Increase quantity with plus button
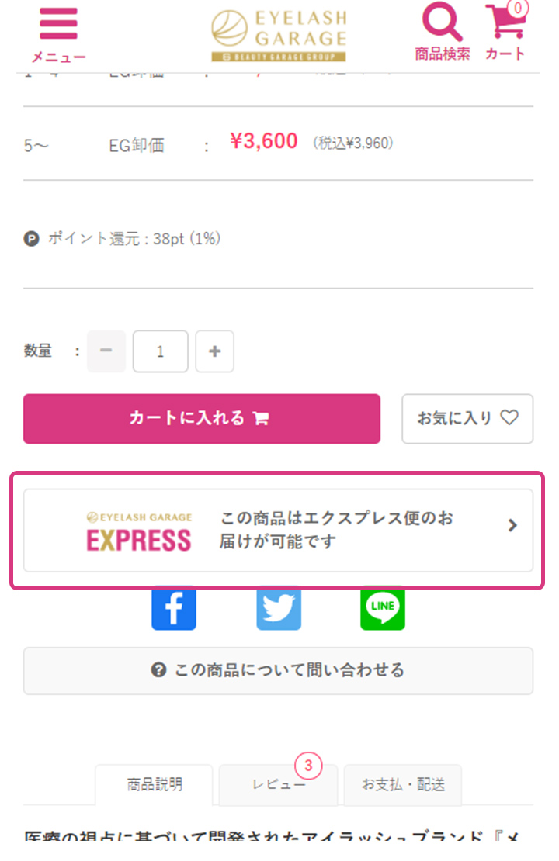Screen dimensions: 559x861 tap(214, 351)
